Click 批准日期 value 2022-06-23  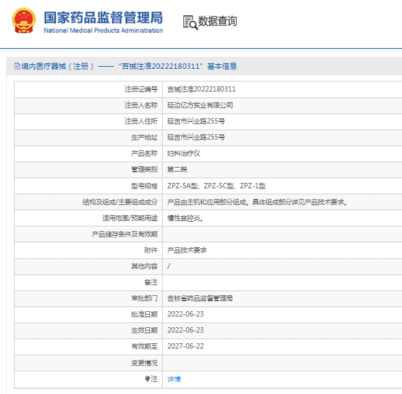185,314
